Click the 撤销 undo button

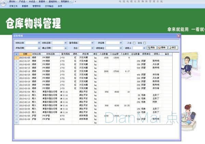pyautogui.click(x=162, y=48)
